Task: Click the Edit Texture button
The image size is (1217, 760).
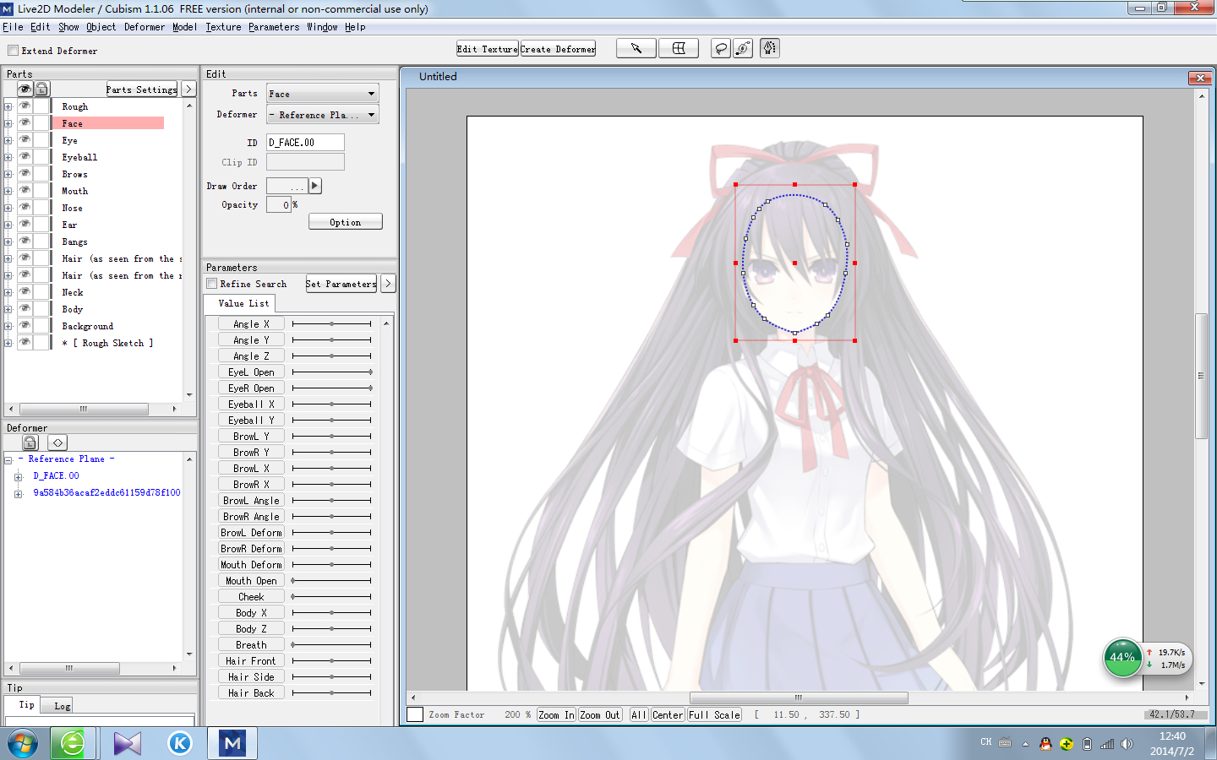Action: point(488,49)
